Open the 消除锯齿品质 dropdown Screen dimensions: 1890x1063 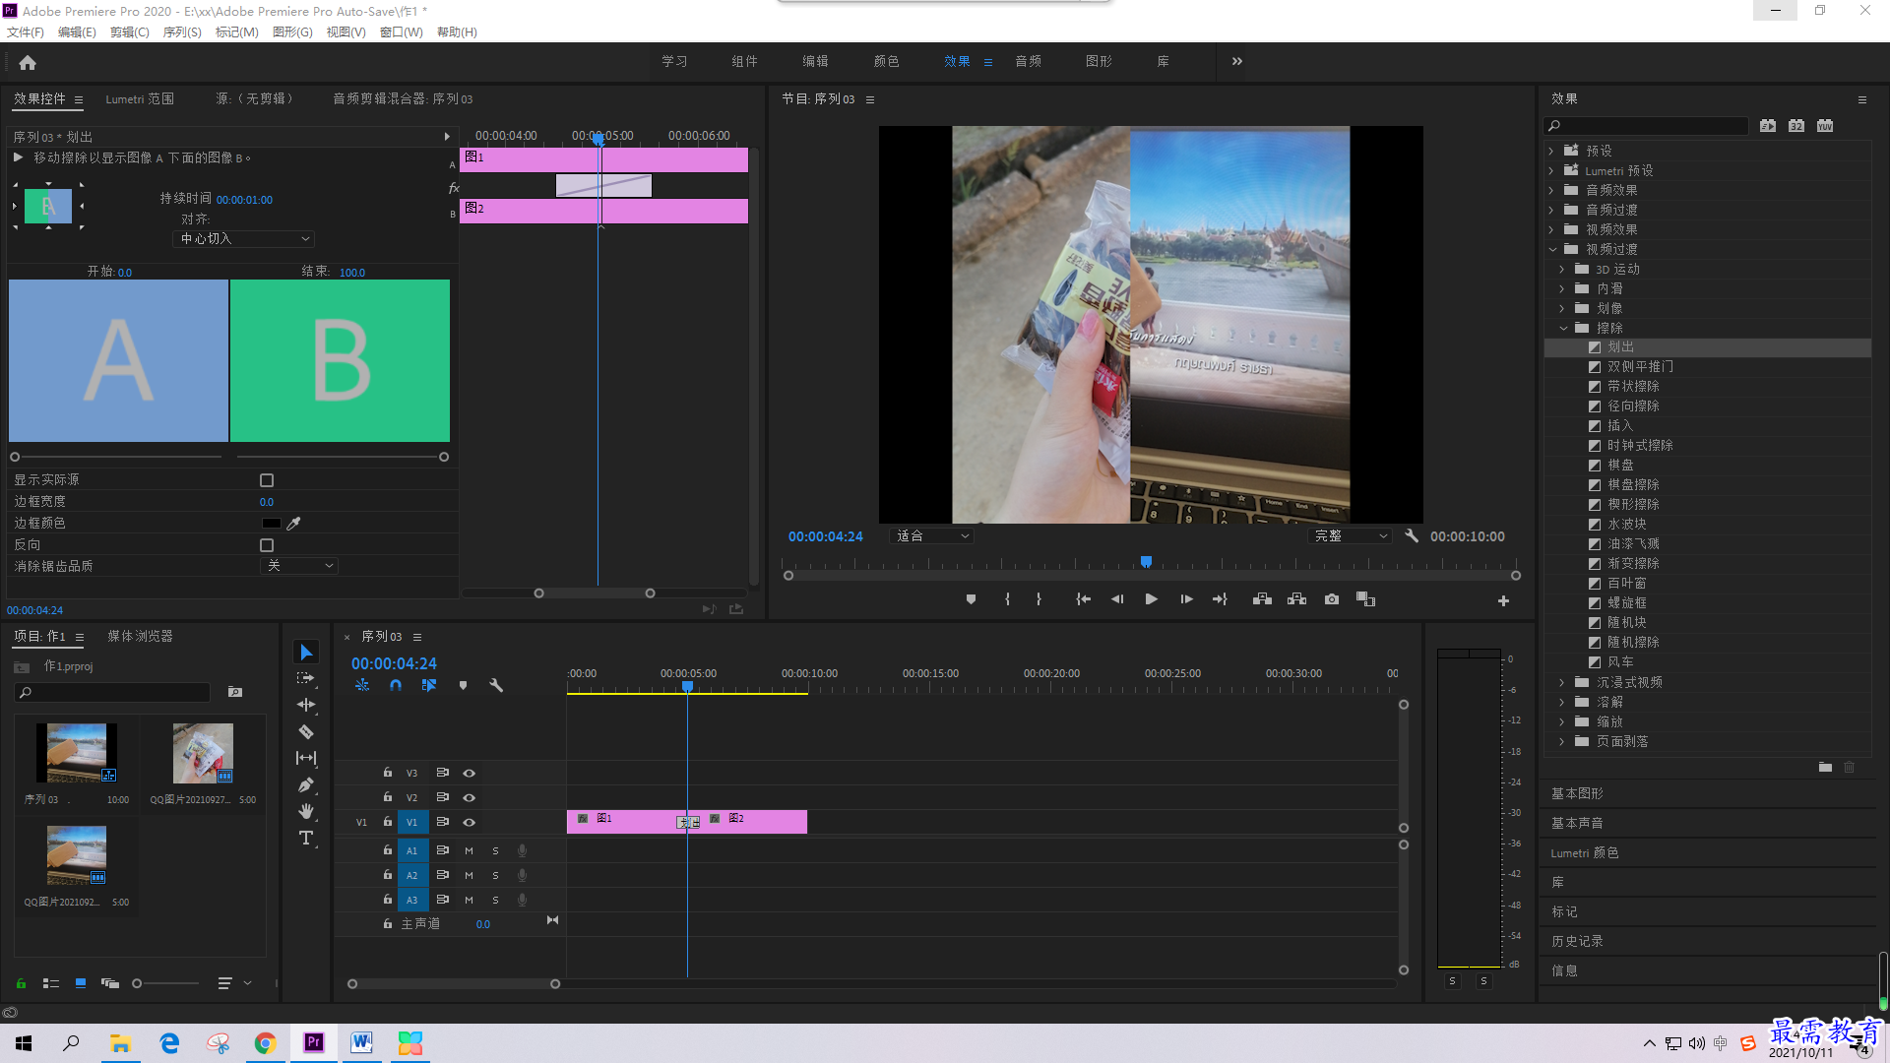tap(299, 566)
